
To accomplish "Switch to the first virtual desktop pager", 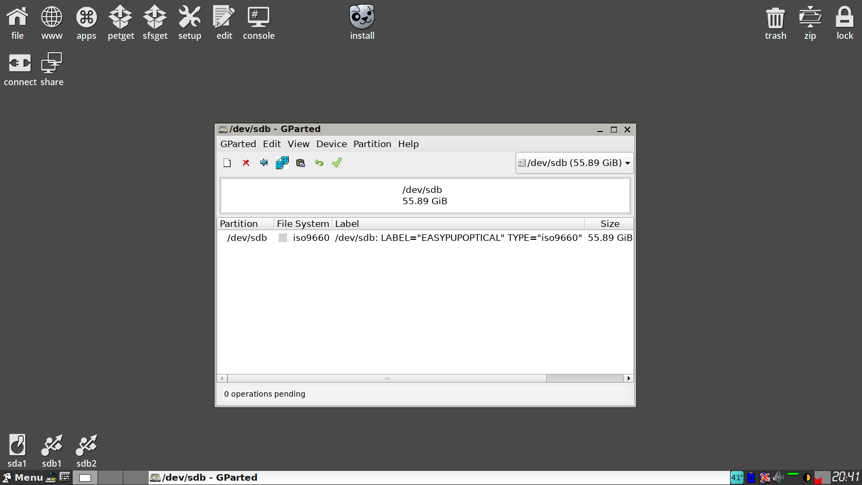I will coord(85,477).
